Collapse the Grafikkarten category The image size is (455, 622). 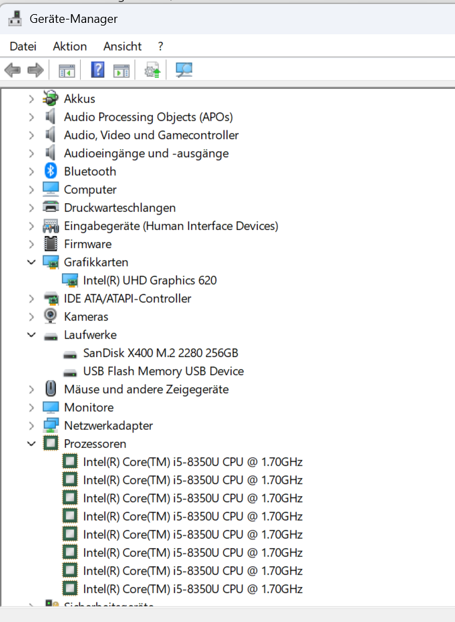coord(32,262)
